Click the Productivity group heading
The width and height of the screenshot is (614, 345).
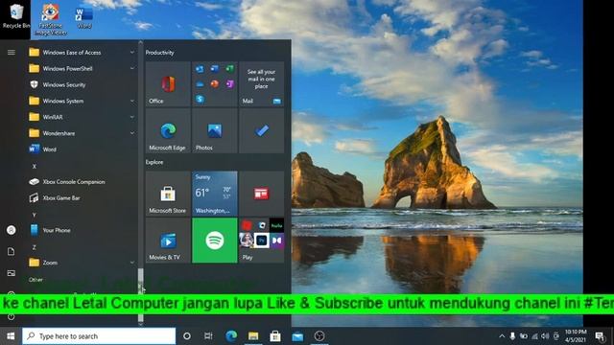tap(160, 53)
